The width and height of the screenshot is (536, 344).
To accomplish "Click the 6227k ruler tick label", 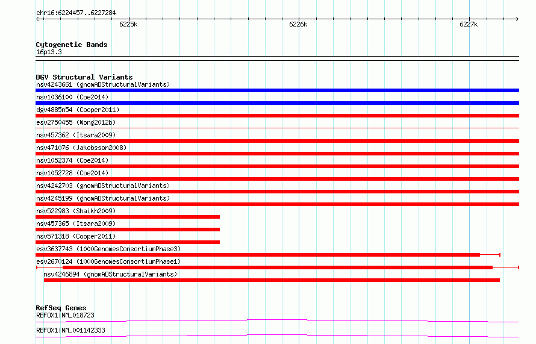I will click(469, 24).
